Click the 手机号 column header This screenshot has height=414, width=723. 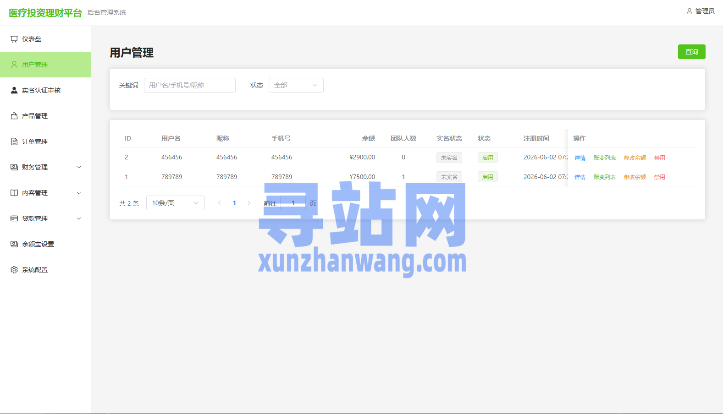pos(281,138)
